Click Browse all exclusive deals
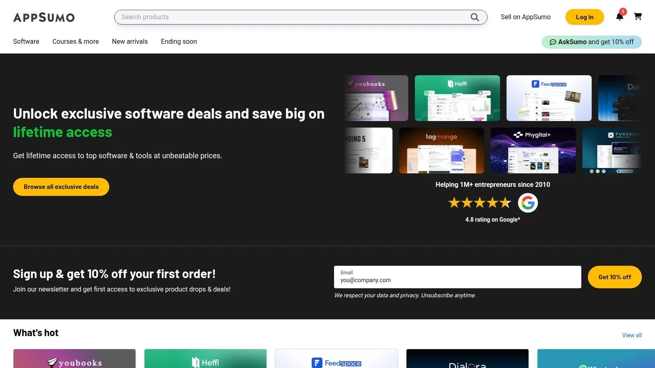Screen dimensions: 655x368 (x=61, y=186)
